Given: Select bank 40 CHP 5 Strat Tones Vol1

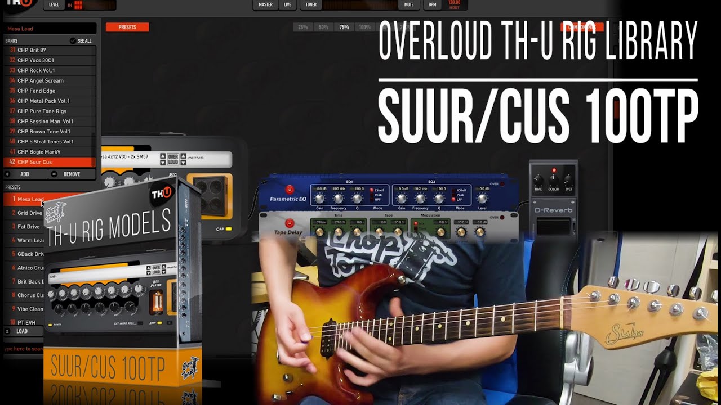Looking at the screenshot, I should point(49,141).
